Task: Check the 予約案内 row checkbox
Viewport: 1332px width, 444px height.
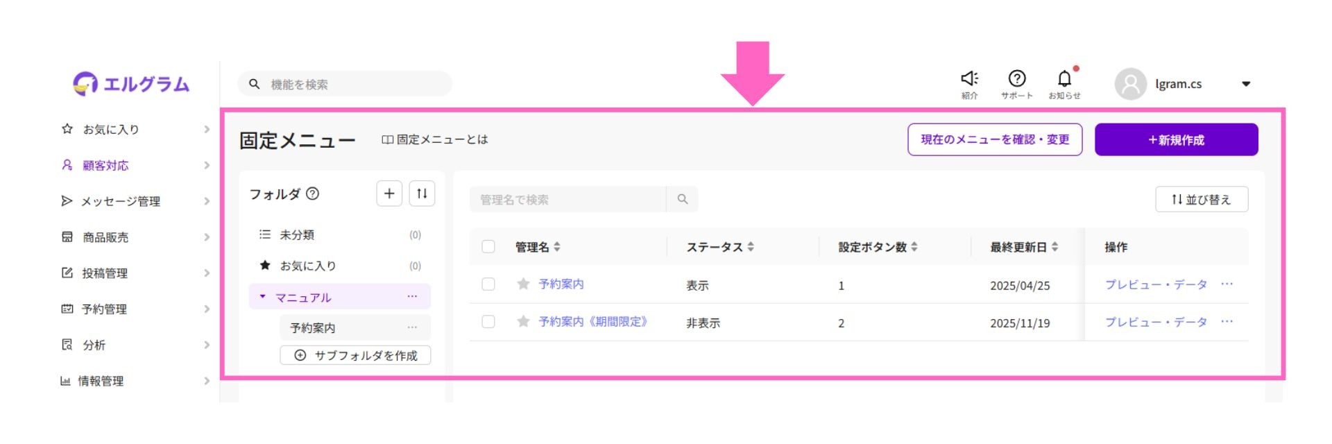Action: click(488, 284)
